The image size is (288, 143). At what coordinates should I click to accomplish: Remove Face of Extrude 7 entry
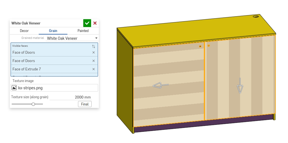[x=94, y=69]
